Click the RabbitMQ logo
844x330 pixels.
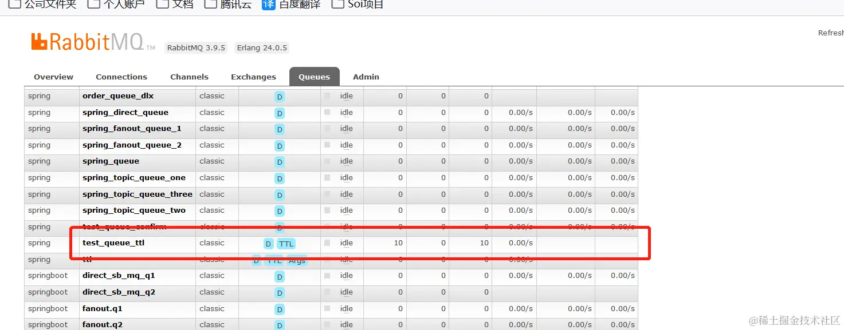93,42
